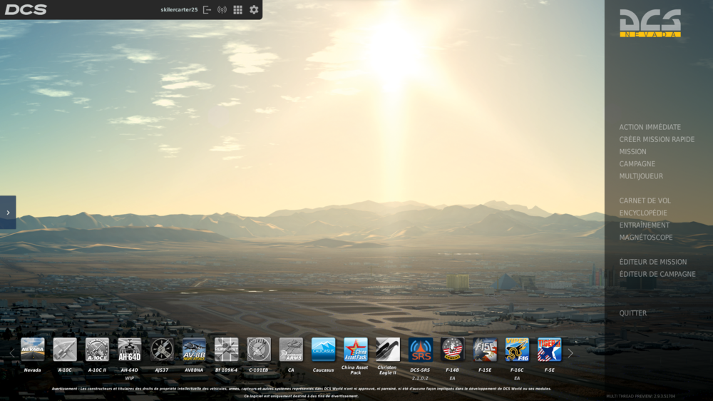The height and width of the screenshot is (401, 713).
Task: Pick the C-101EB module icon
Action: tap(259, 350)
